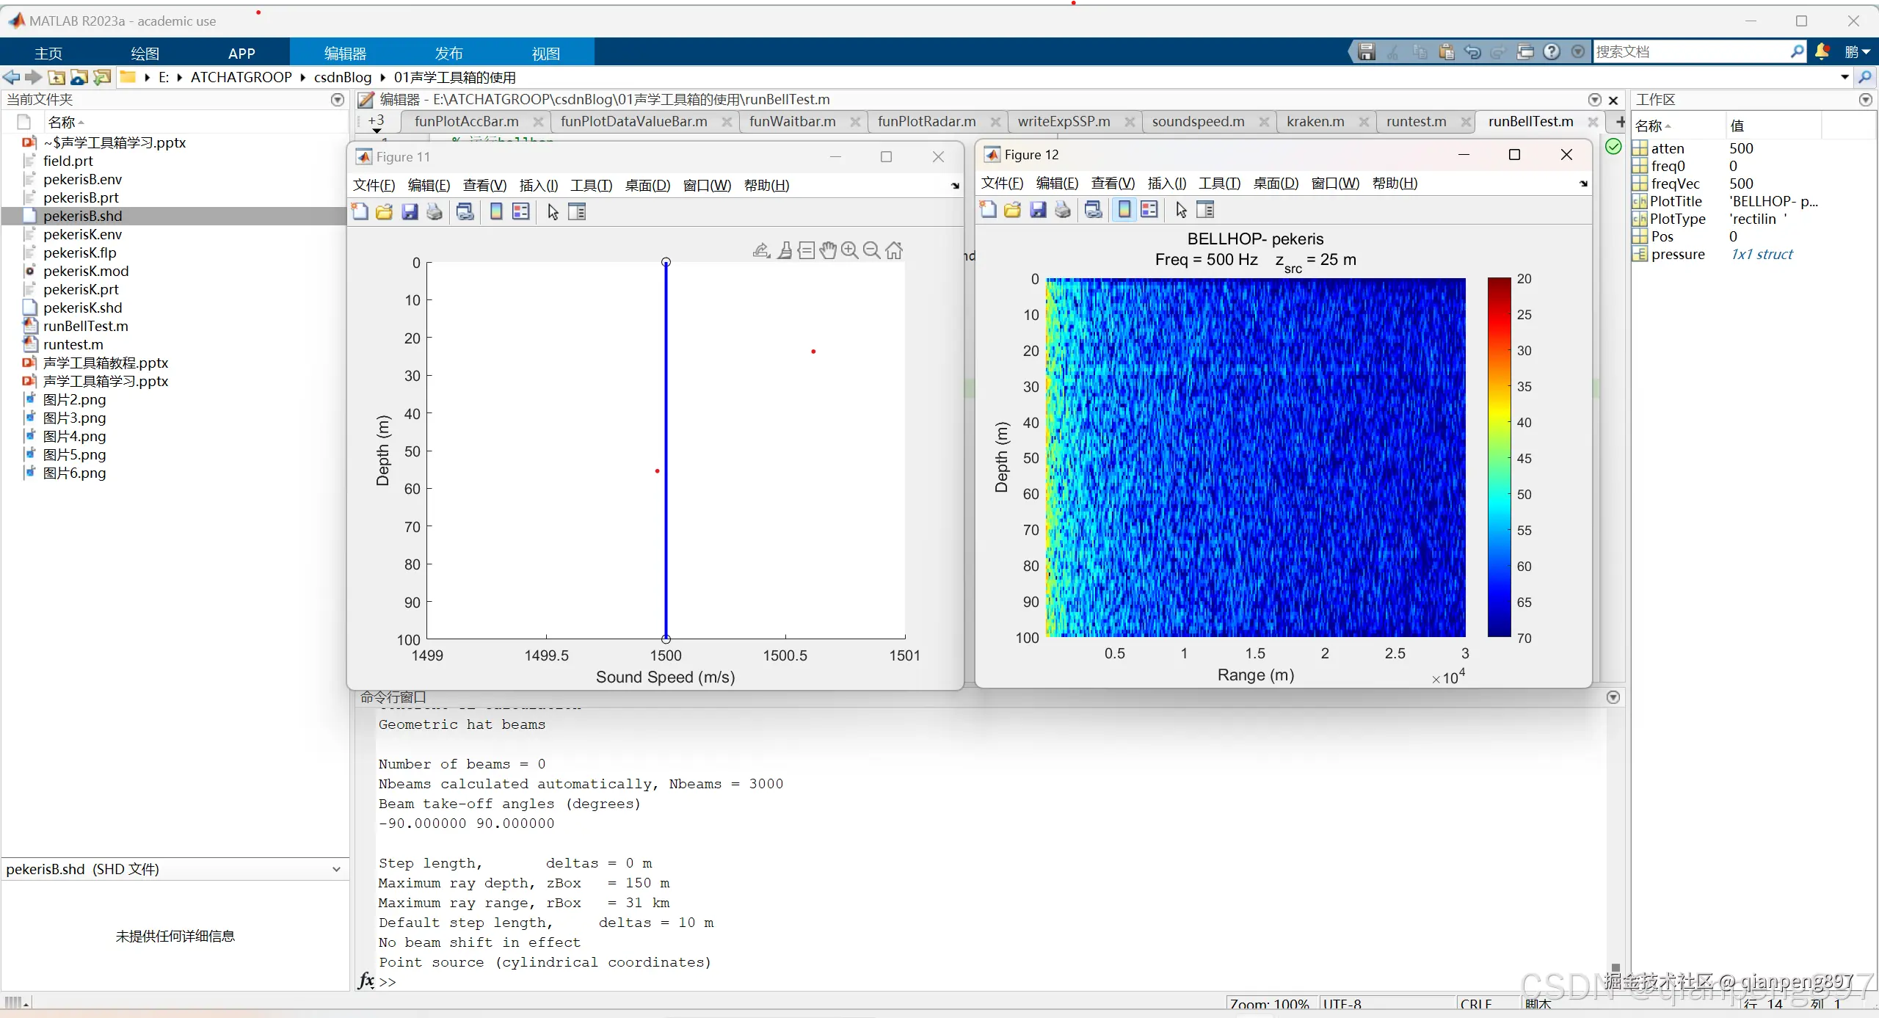The image size is (1879, 1018).
Task: Open the 绘图 ribbon tab
Action: (x=145, y=54)
